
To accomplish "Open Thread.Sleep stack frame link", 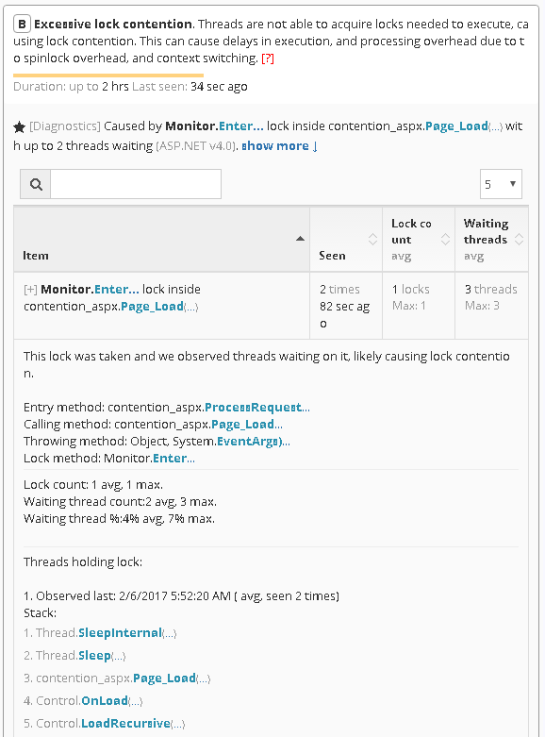I will 94,656.
